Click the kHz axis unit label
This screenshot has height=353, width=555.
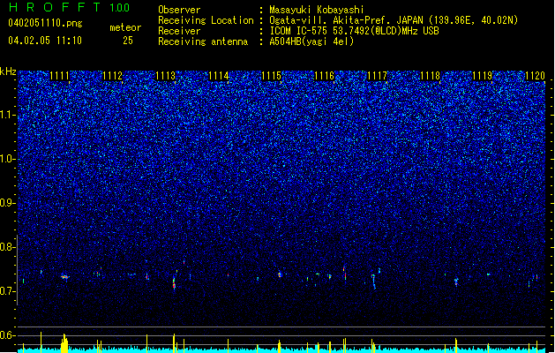coord(8,71)
